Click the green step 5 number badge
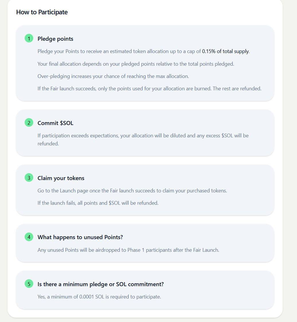Image resolution: width=297 pixels, height=322 pixels. 29,284
